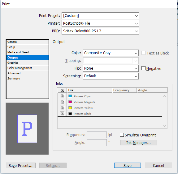Toggle print icon for Process Magenta ink
The image size is (178, 174).
tap(62, 102)
